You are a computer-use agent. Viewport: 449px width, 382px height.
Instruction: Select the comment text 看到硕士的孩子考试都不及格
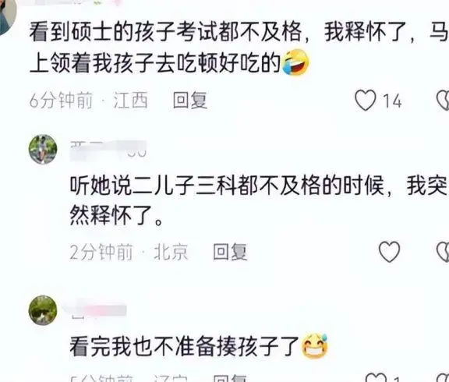pyautogui.click(x=166, y=32)
